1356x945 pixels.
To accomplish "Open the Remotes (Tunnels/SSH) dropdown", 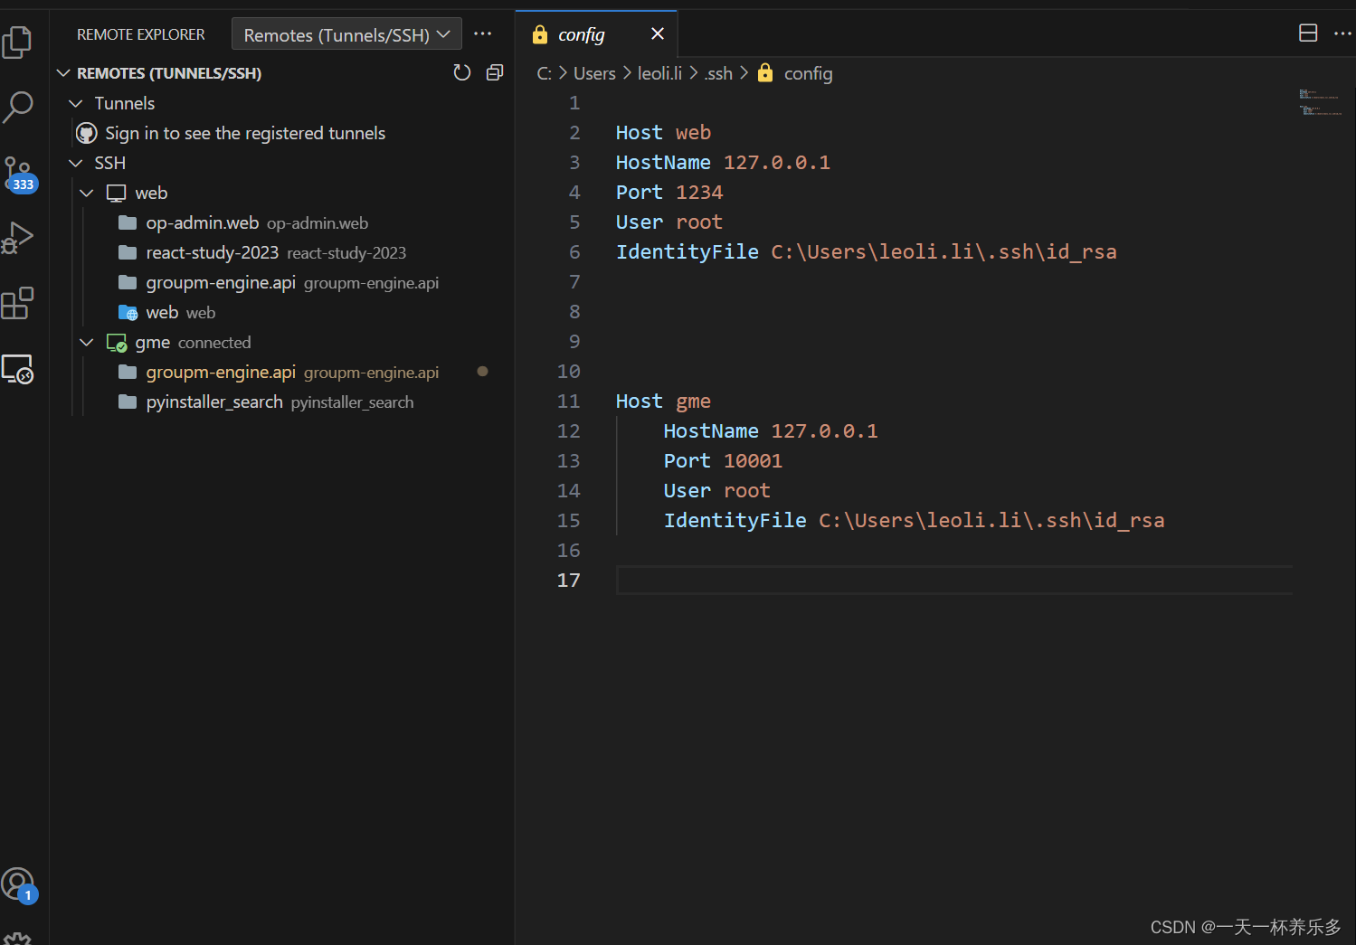I will point(346,33).
